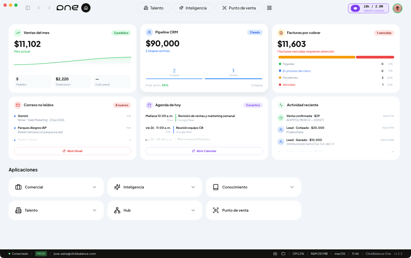Click the sales trend line chart
This screenshot has width=411, height=258.
click(72, 61)
